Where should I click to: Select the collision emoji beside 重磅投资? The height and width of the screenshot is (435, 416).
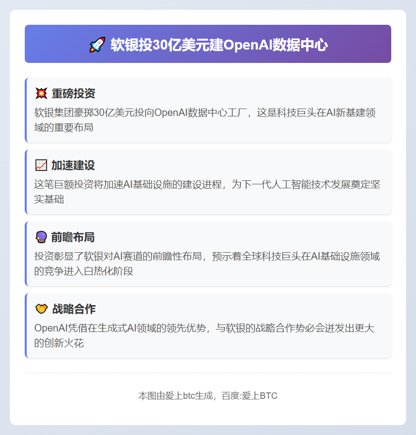42,92
